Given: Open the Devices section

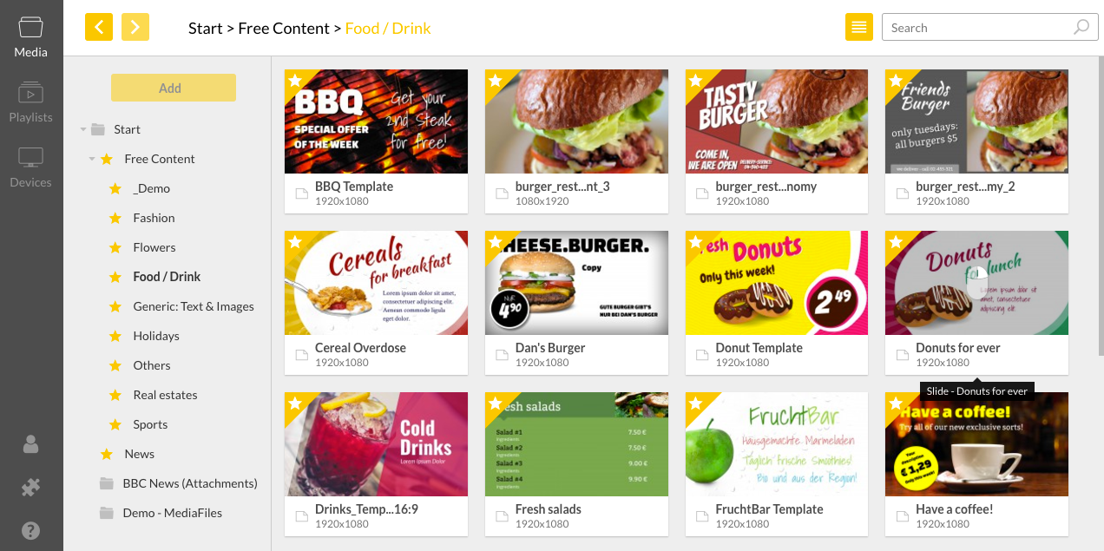Looking at the screenshot, I should [31, 167].
